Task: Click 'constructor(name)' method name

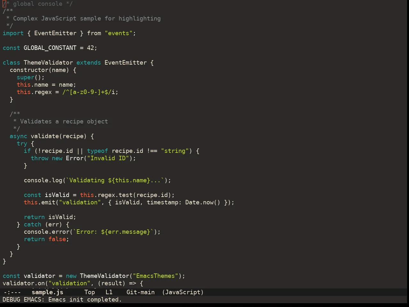Action: click(x=39, y=70)
